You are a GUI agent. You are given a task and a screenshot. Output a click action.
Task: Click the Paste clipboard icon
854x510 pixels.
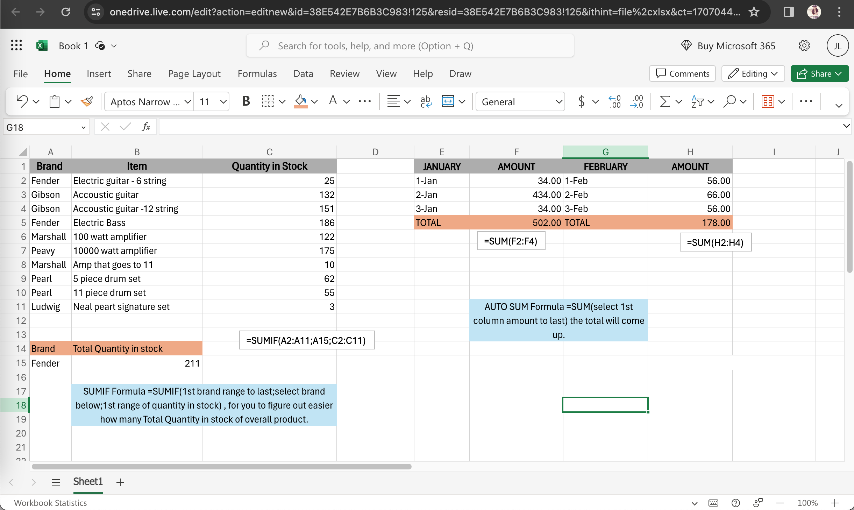(x=54, y=101)
